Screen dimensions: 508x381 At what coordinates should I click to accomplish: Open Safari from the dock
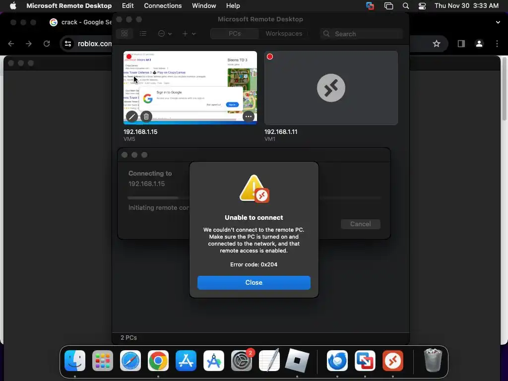coord(130,361)
